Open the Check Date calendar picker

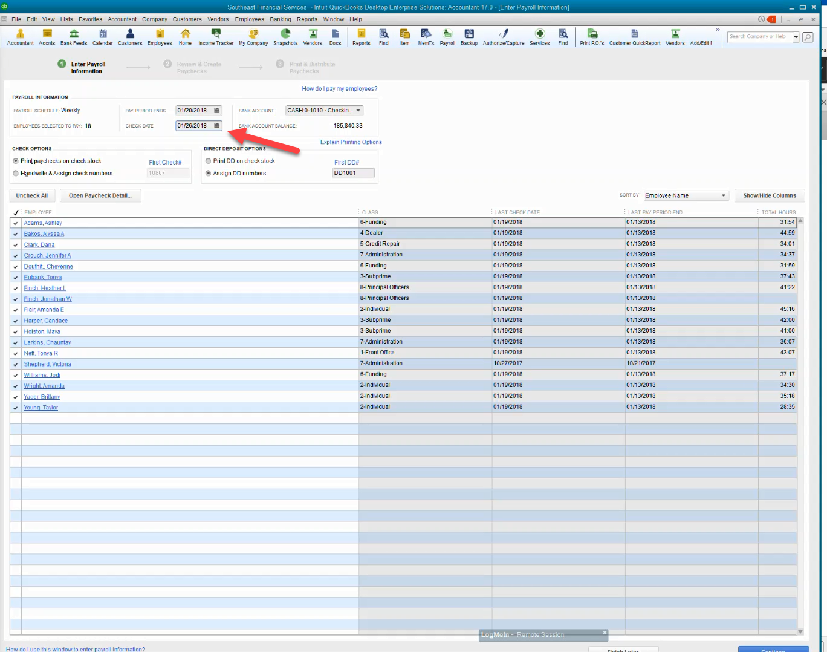click(216, 125)
